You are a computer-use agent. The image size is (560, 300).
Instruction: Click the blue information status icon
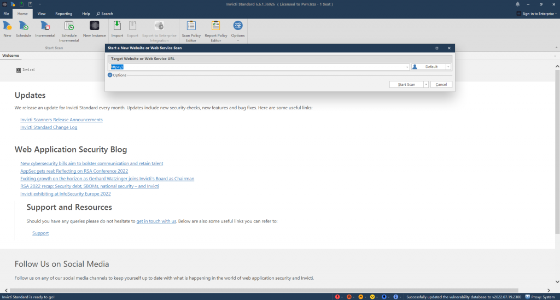(396, 297)
